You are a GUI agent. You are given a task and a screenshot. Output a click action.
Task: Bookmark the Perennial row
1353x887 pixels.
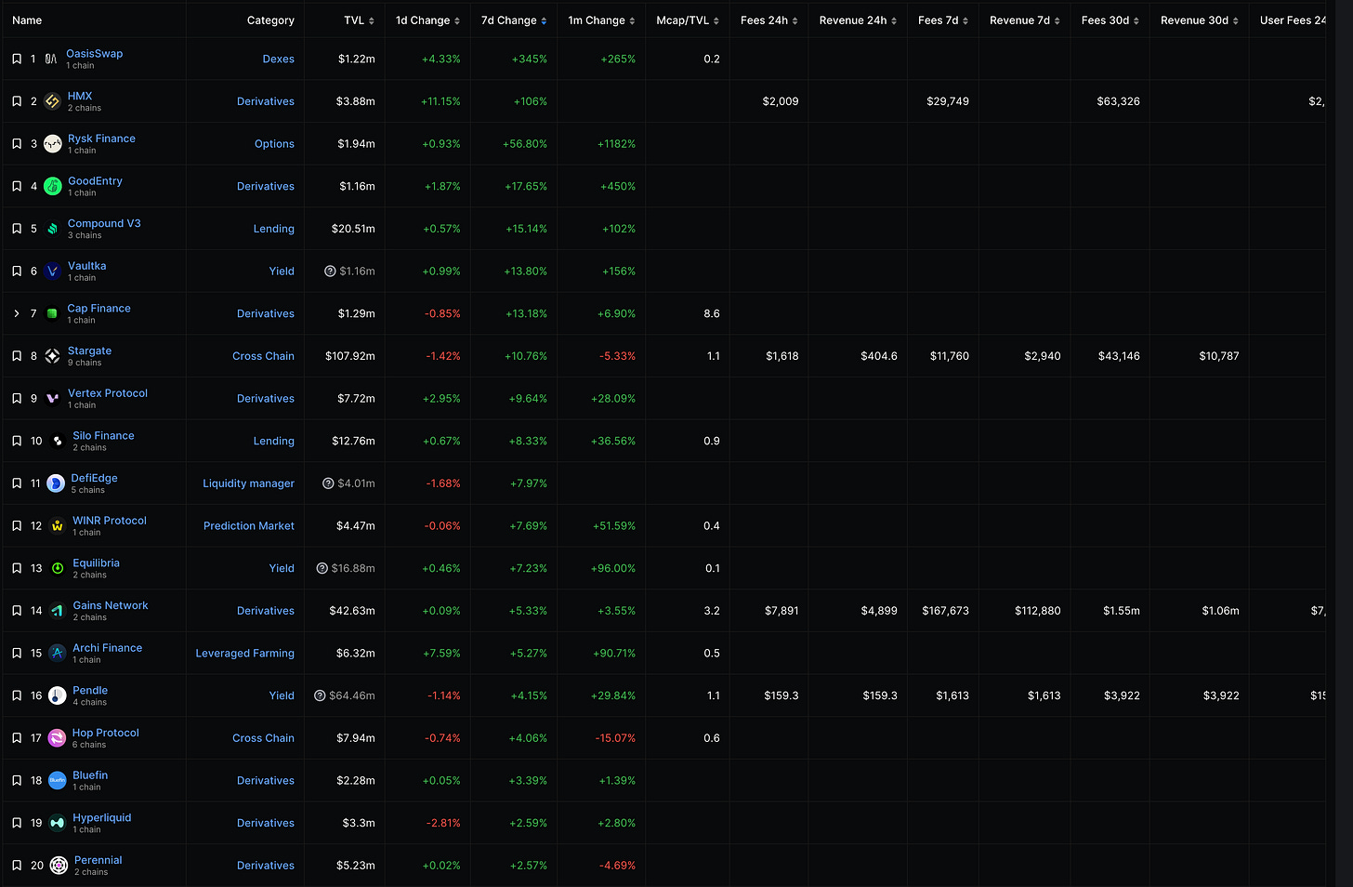pos(17,866)
